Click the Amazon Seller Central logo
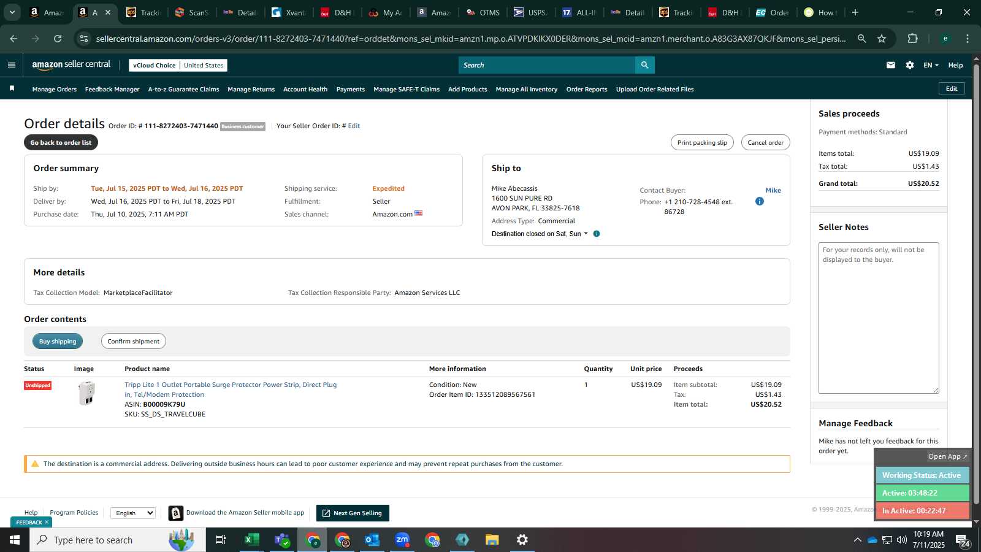 [x=71, y=64]
